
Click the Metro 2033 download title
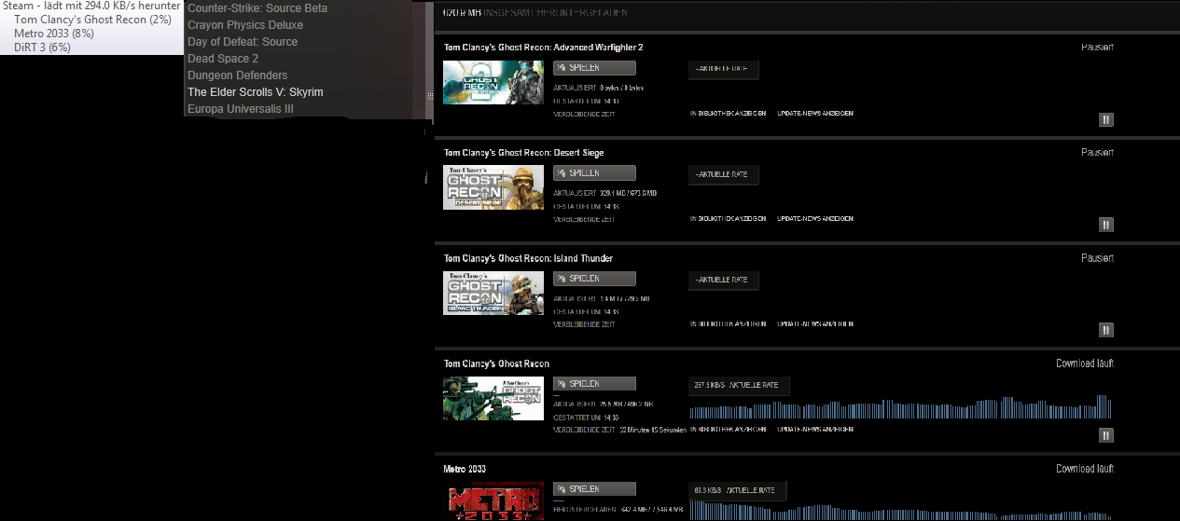465,469
